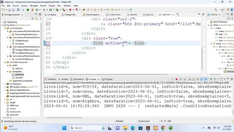
Task: Close the edit.html editor tab
Action: [x=173, y=15]
